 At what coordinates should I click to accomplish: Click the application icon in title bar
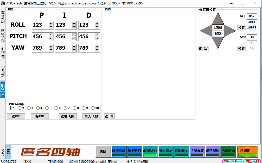coord(3,3)
